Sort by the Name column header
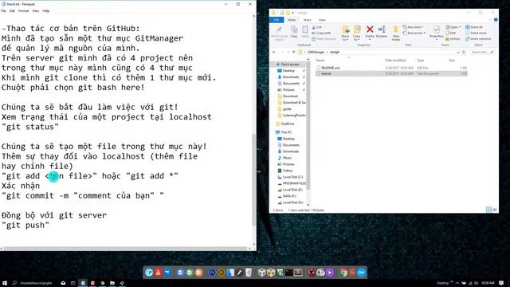Viewport: 510px width, 287px height. point(320,61)
